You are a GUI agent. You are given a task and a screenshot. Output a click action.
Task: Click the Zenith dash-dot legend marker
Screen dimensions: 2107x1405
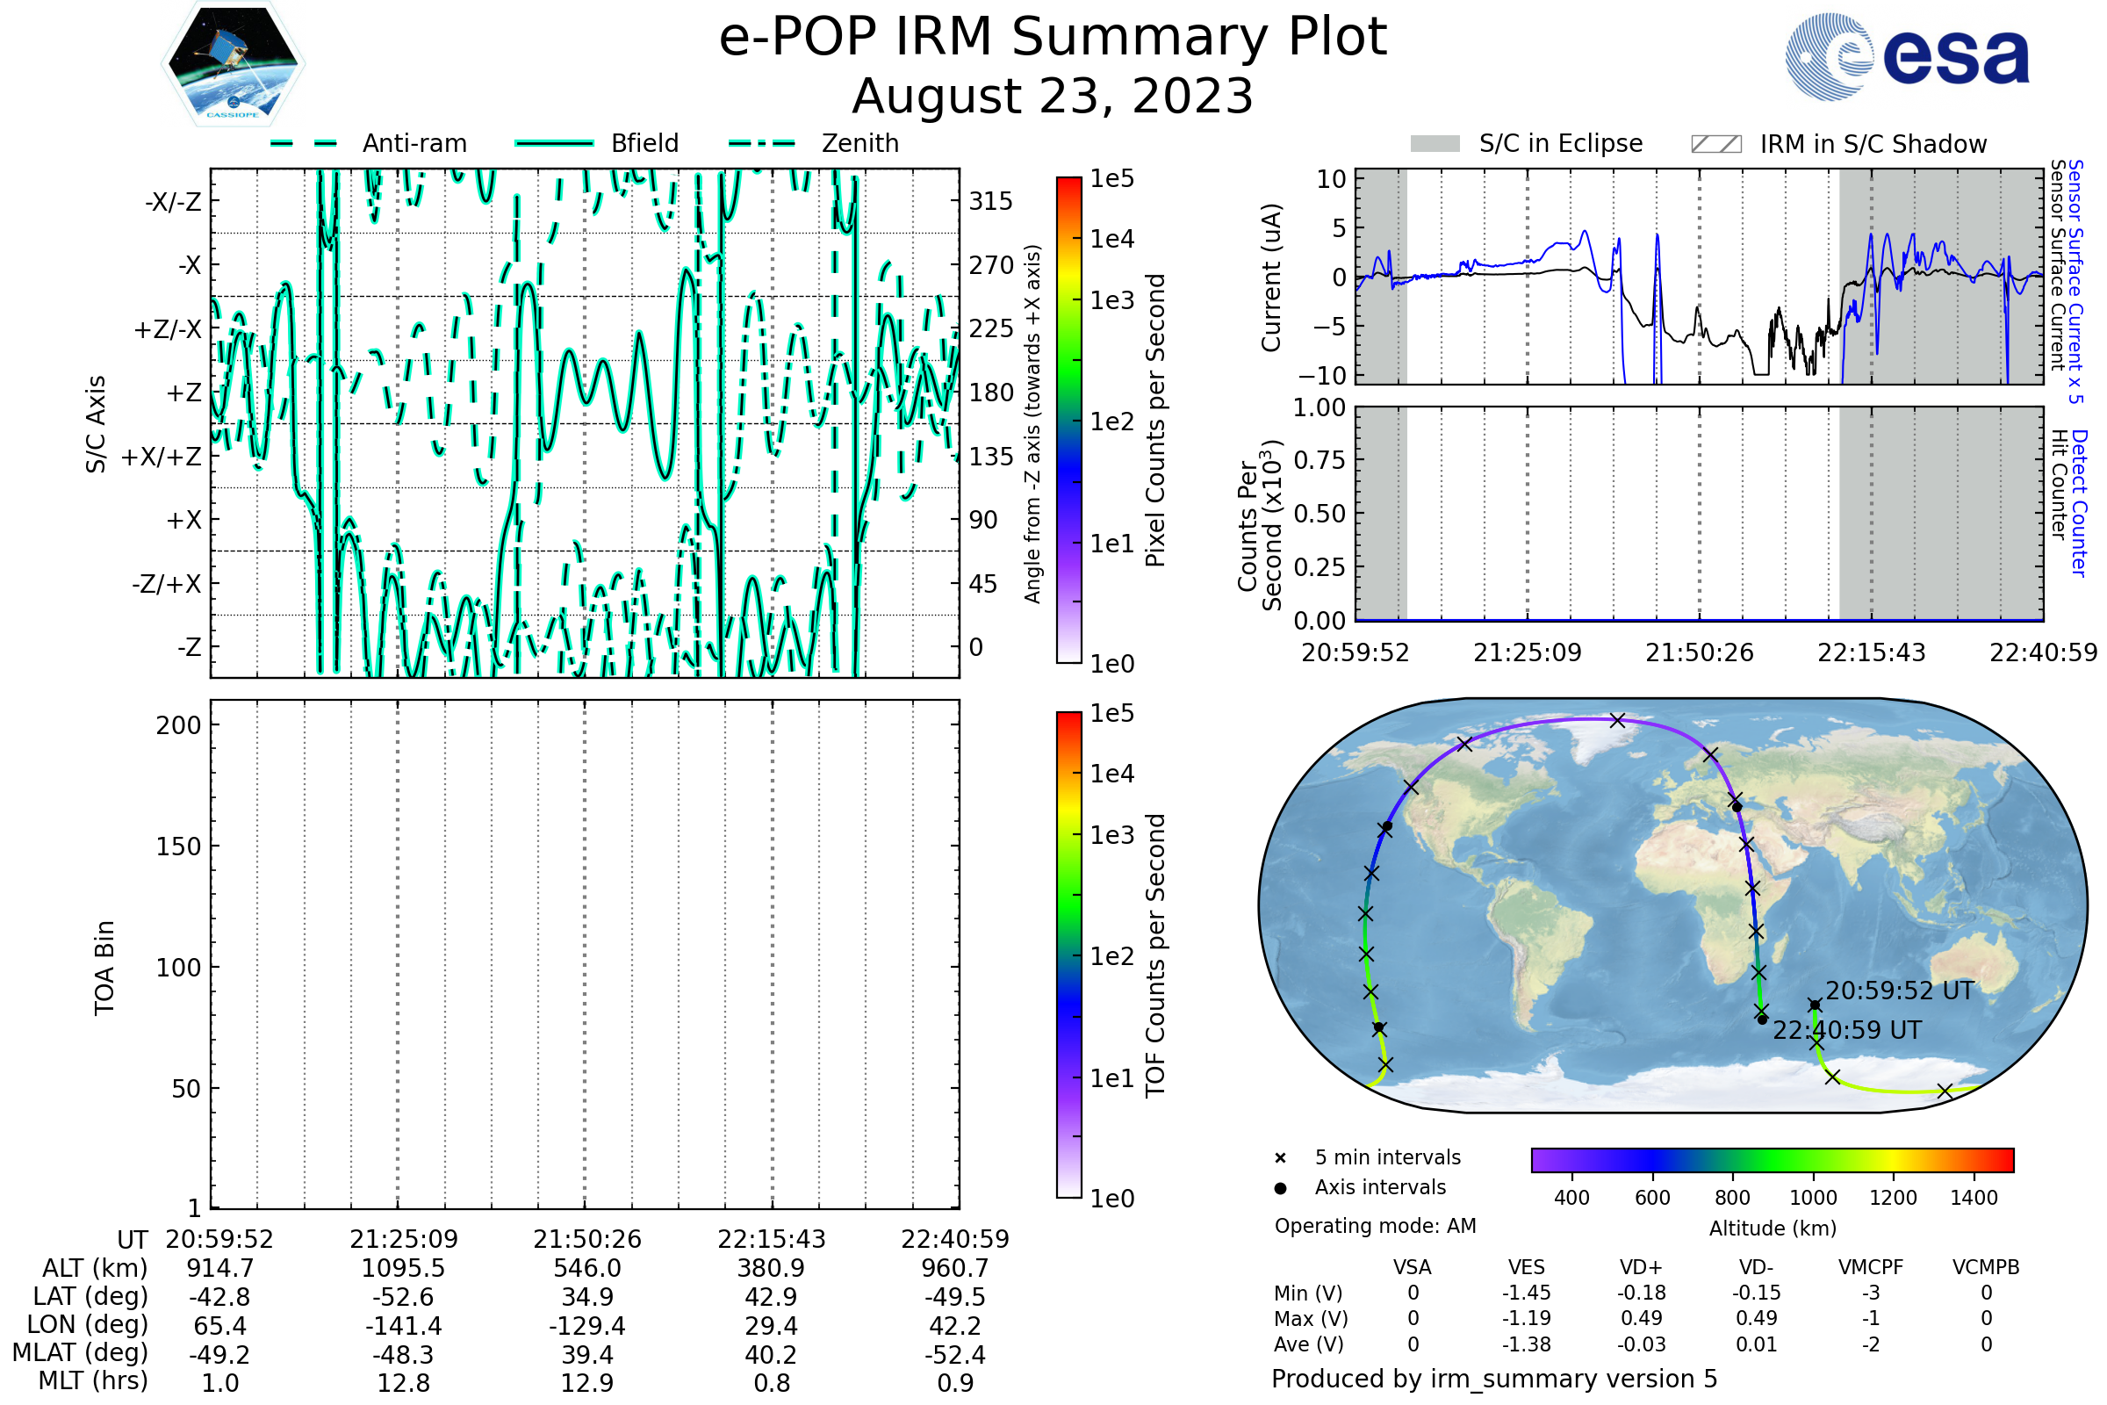coord(762,143)
